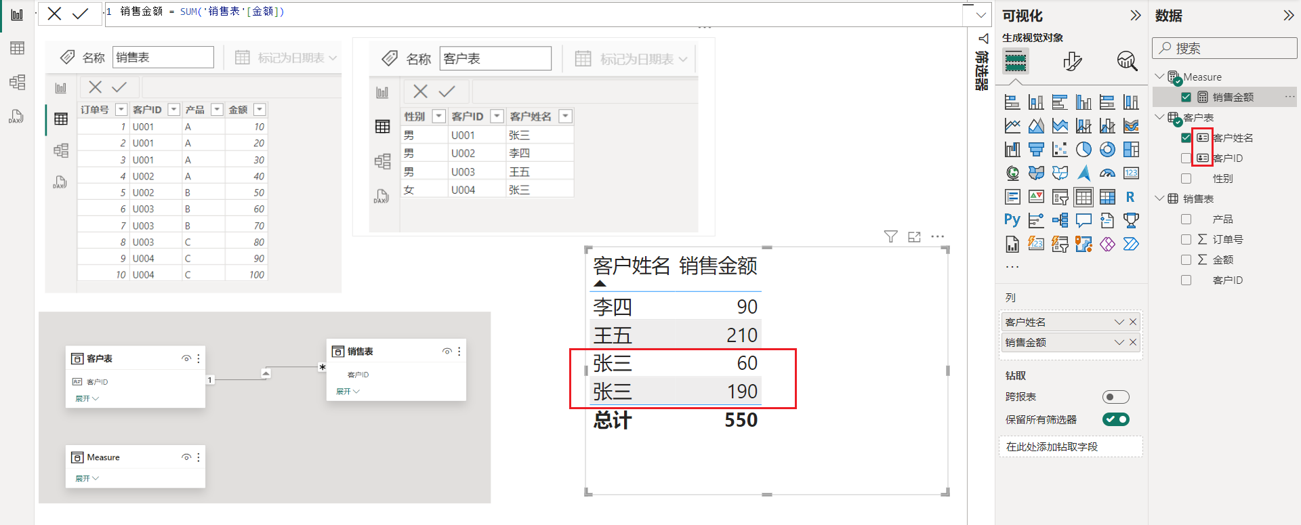The height and width of the screenshot is (525, 1301).
Task: Choose the Donut chart visual
Action: pyautogui.click(x=1107, y=149)
